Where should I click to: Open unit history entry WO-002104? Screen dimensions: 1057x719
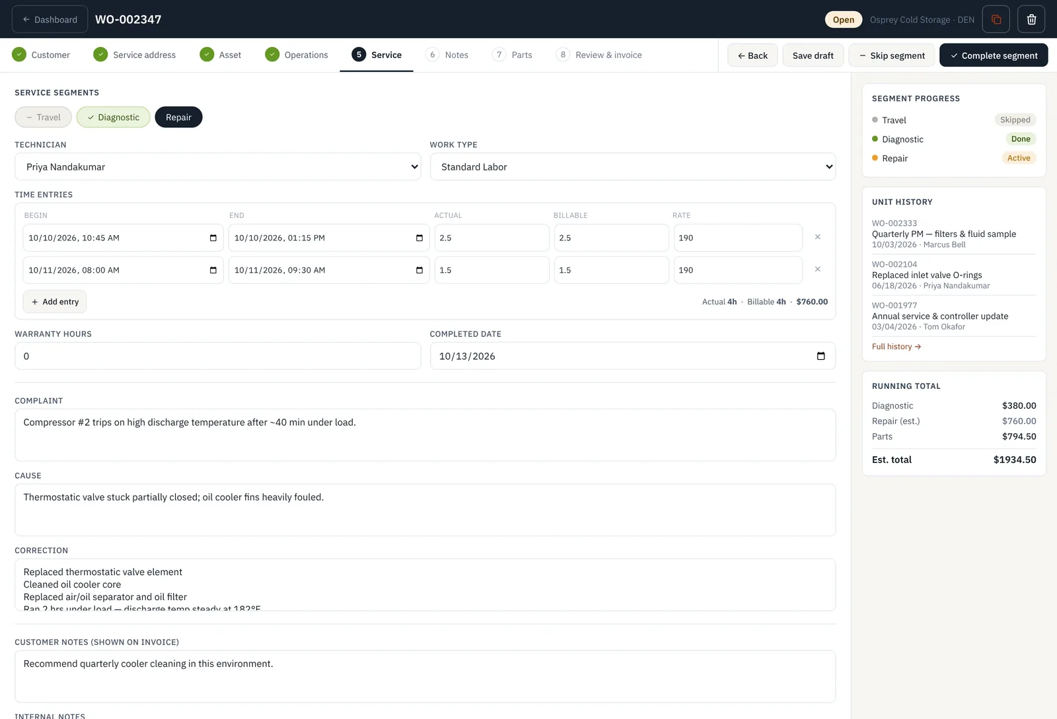click(x=954, y=275)
